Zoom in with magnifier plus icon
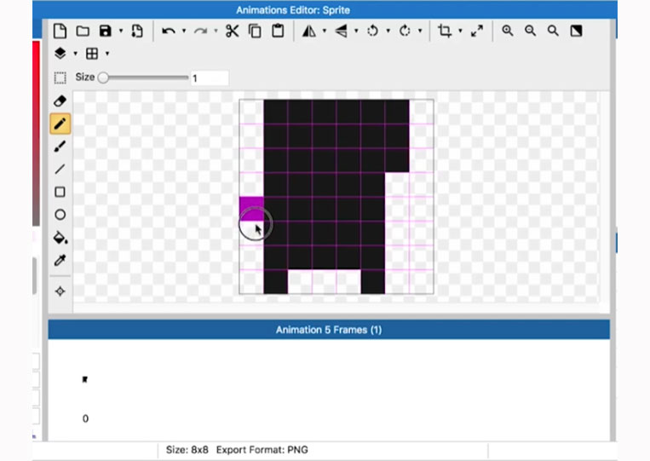Viewport: 650px width, 461px height. [x=508, y=31]
